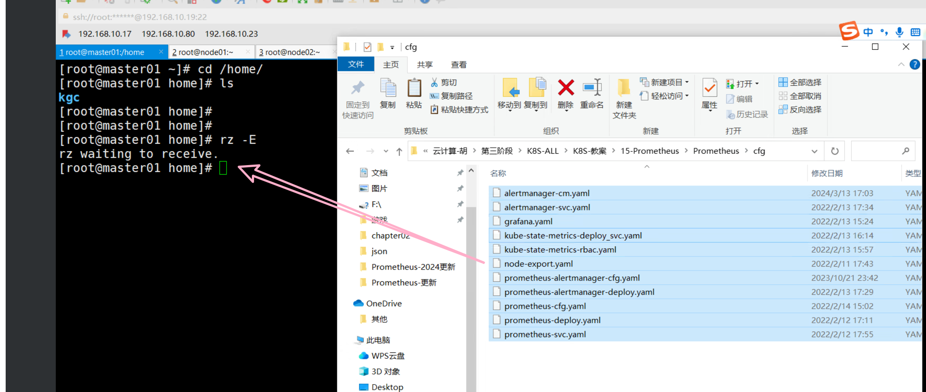
Task: Click the Copy icon in the ribbon
Action: tap(387, 88)
